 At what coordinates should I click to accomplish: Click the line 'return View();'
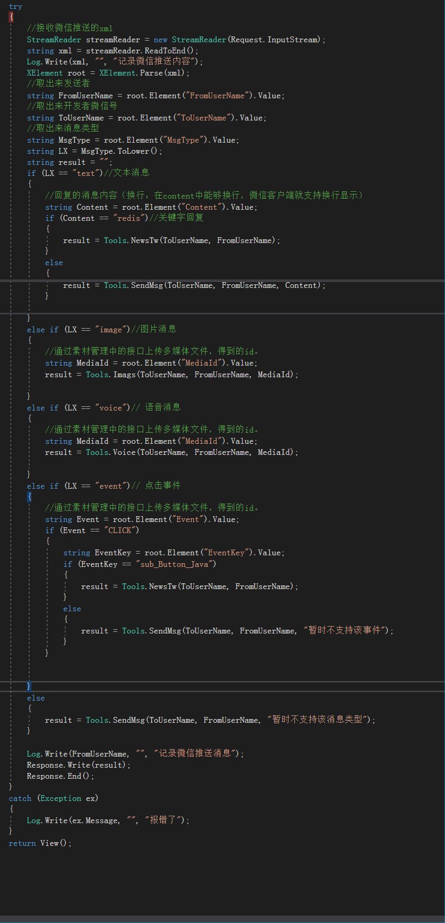[x=40, y=843]
